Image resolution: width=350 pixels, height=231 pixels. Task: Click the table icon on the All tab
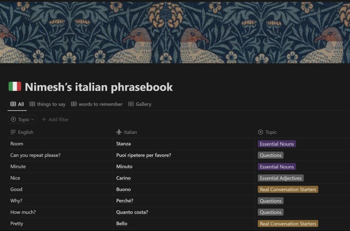click(x=13, y=104)
